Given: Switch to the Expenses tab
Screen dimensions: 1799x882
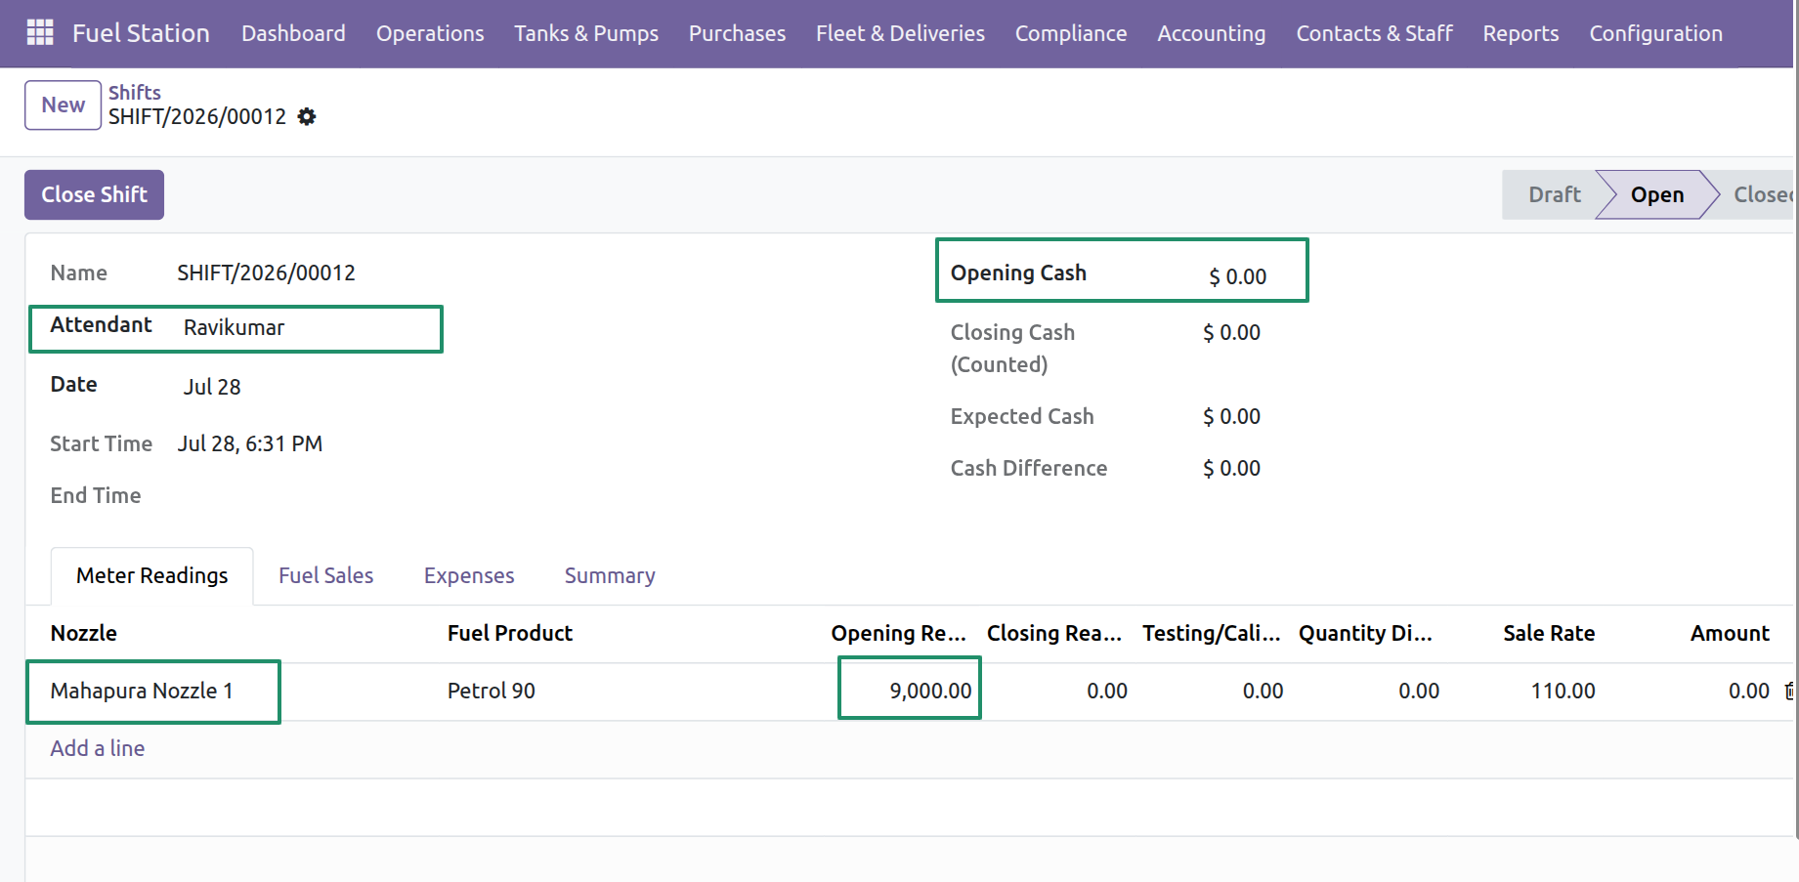Looking at the screenshot, I should [469, 576].
